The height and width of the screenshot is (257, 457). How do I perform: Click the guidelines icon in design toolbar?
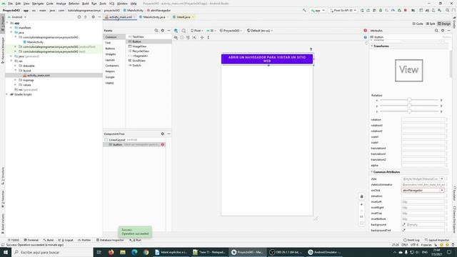209,37
